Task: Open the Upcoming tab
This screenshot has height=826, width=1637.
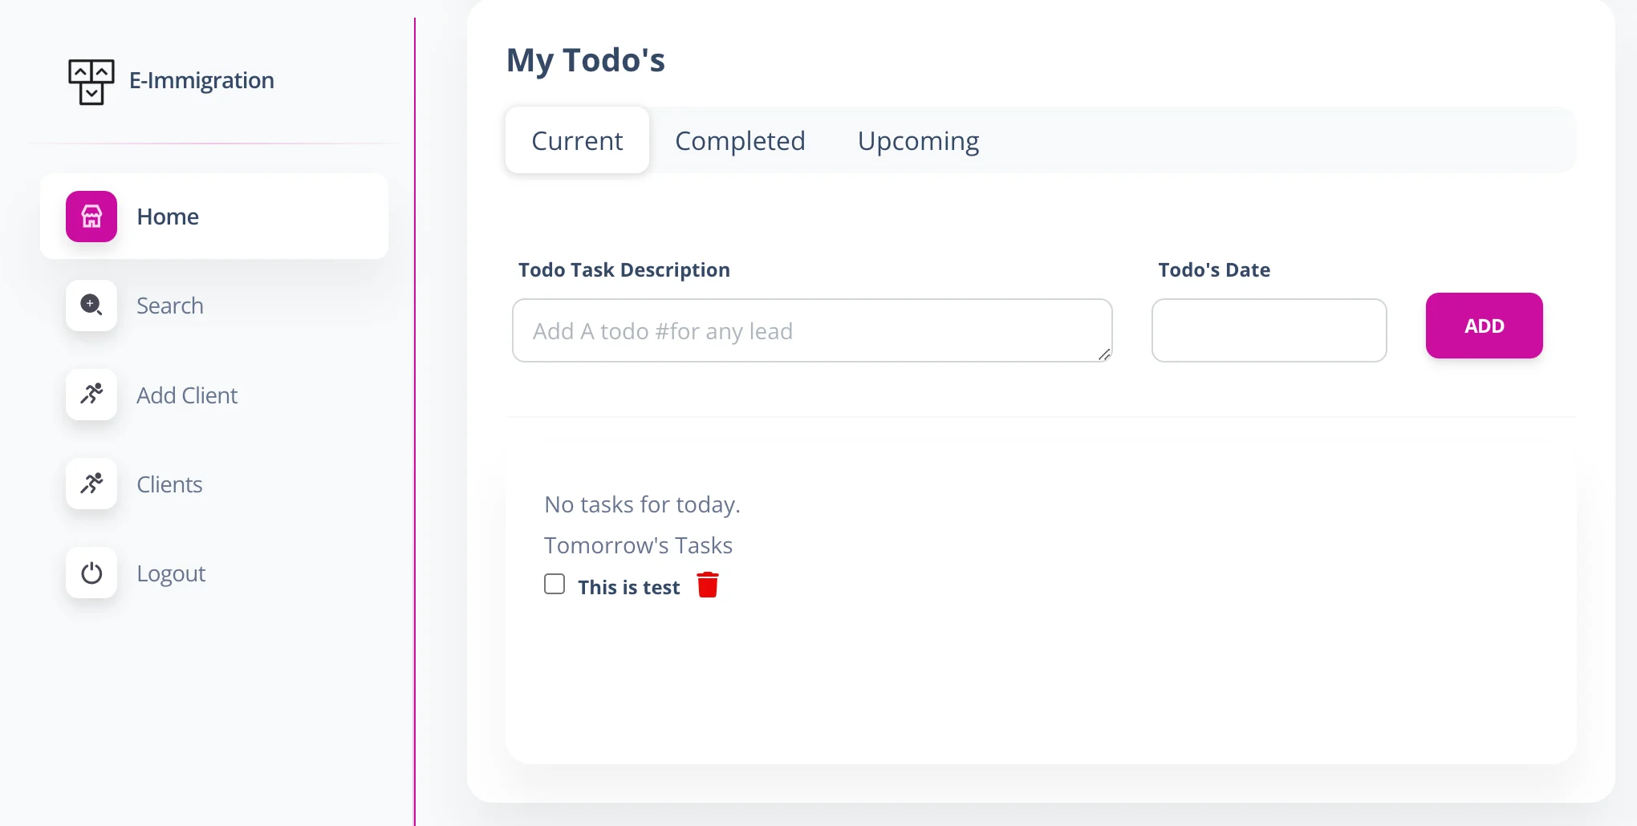Action: click(918, 140)
